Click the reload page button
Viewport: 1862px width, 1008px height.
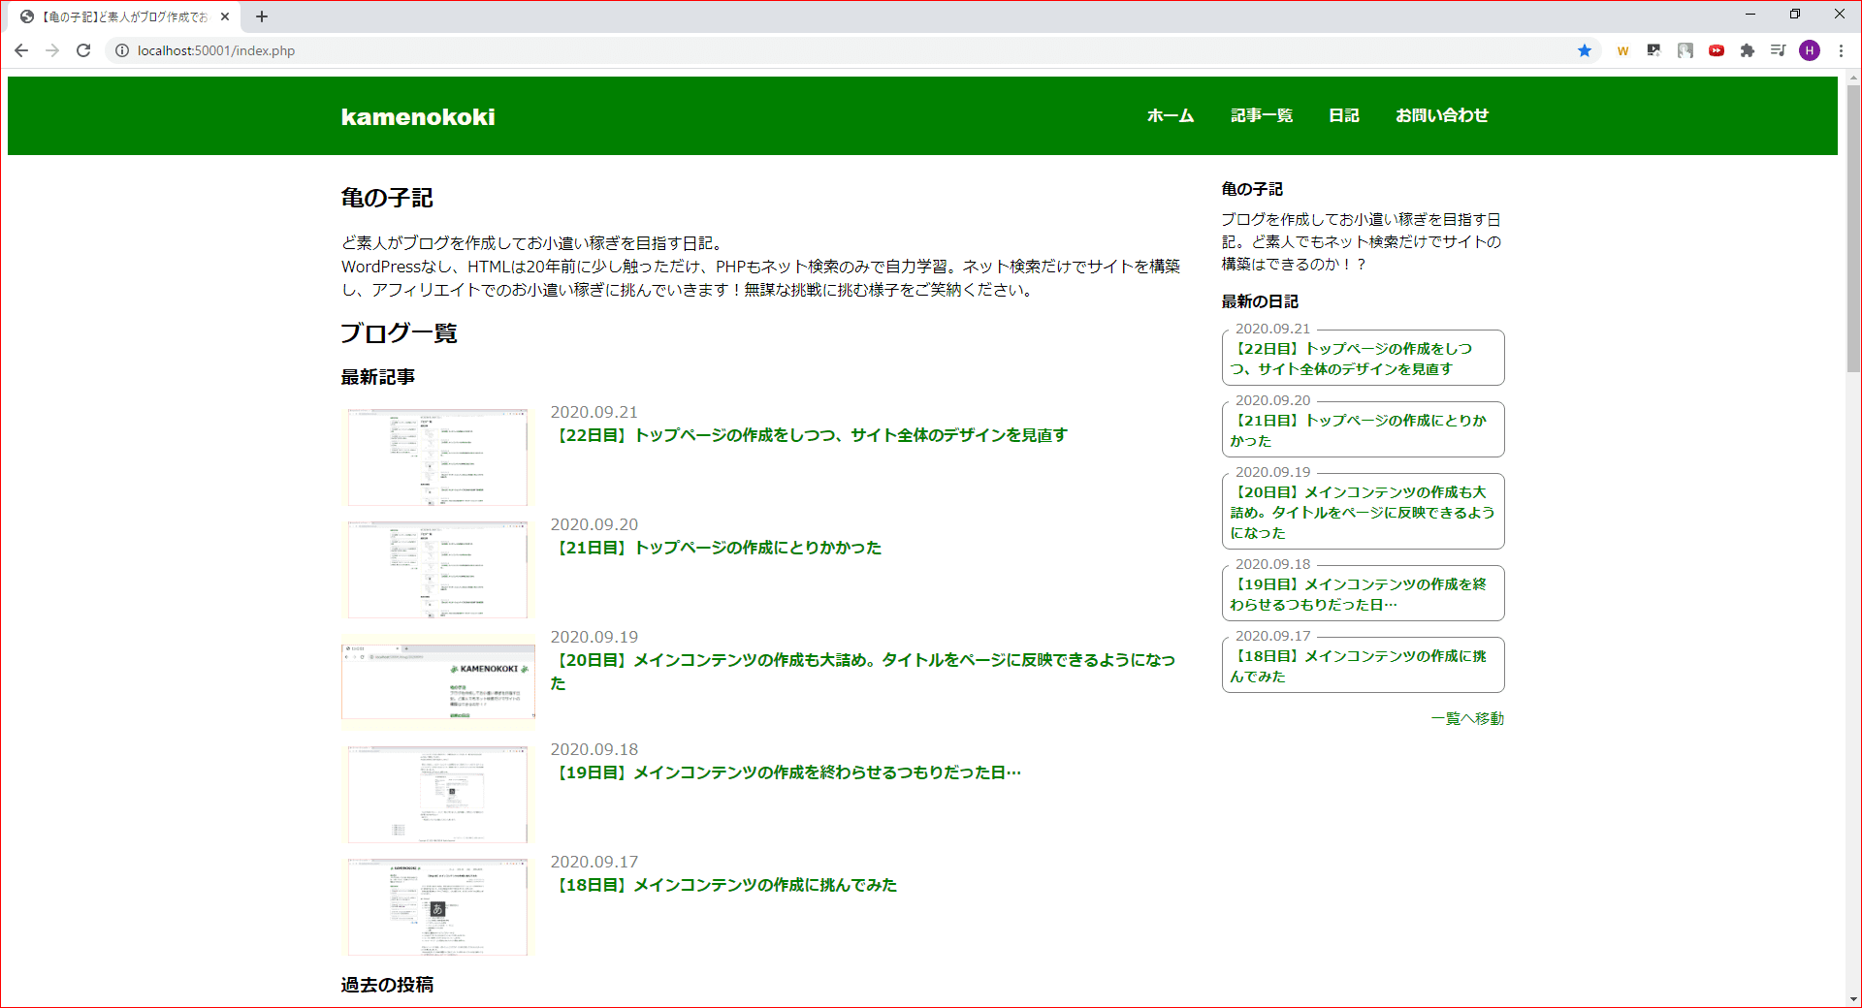point(83,50)
